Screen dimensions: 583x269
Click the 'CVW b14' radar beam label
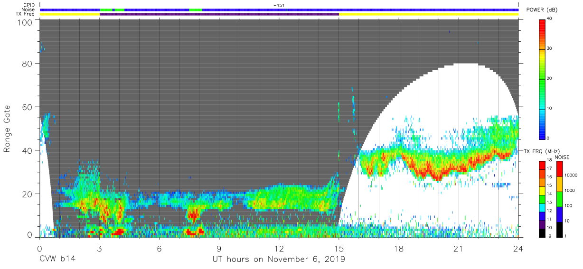57,260
